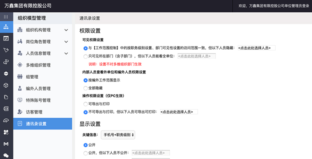
Task: Open the chat bubbles icon at rail bottom
Action: point(6,155)
